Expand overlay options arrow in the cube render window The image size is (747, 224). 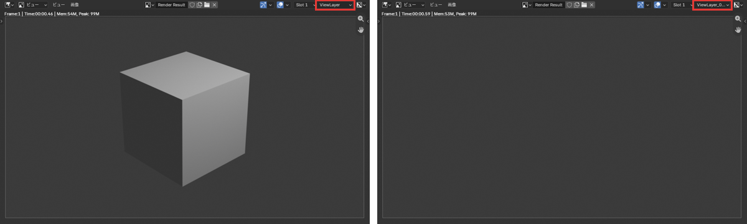[288, 5]
